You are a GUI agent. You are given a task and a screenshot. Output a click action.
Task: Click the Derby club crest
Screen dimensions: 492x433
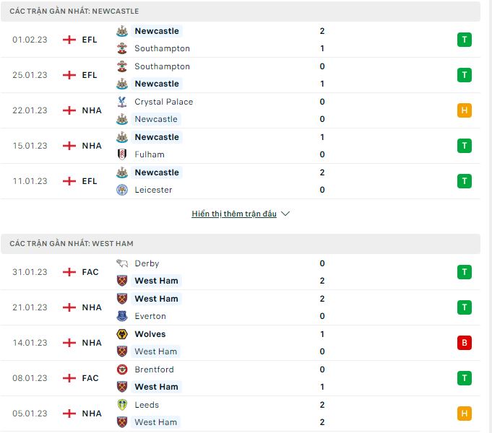click(122, 263)
